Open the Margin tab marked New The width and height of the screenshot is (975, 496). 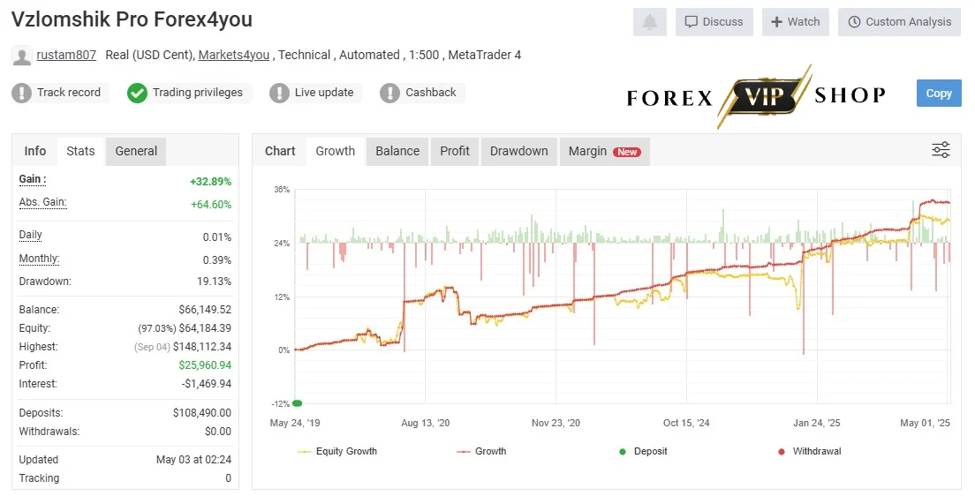[x=604, y=152]
